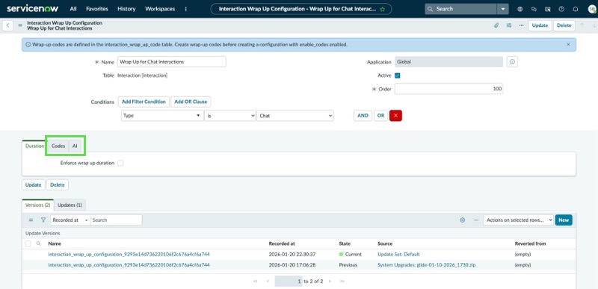598x289 pixels.
Task: Open list personalization gear icon
Action: (462, 220)
